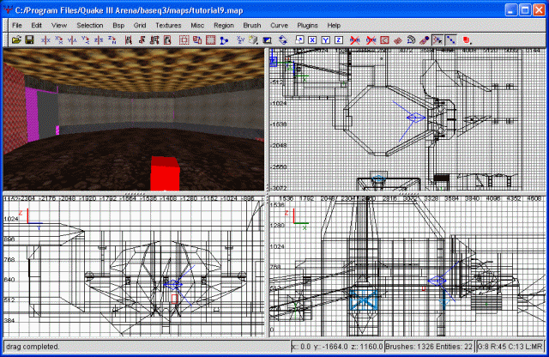
Task: Click the Select Inside icon
Action: (167, 40)
